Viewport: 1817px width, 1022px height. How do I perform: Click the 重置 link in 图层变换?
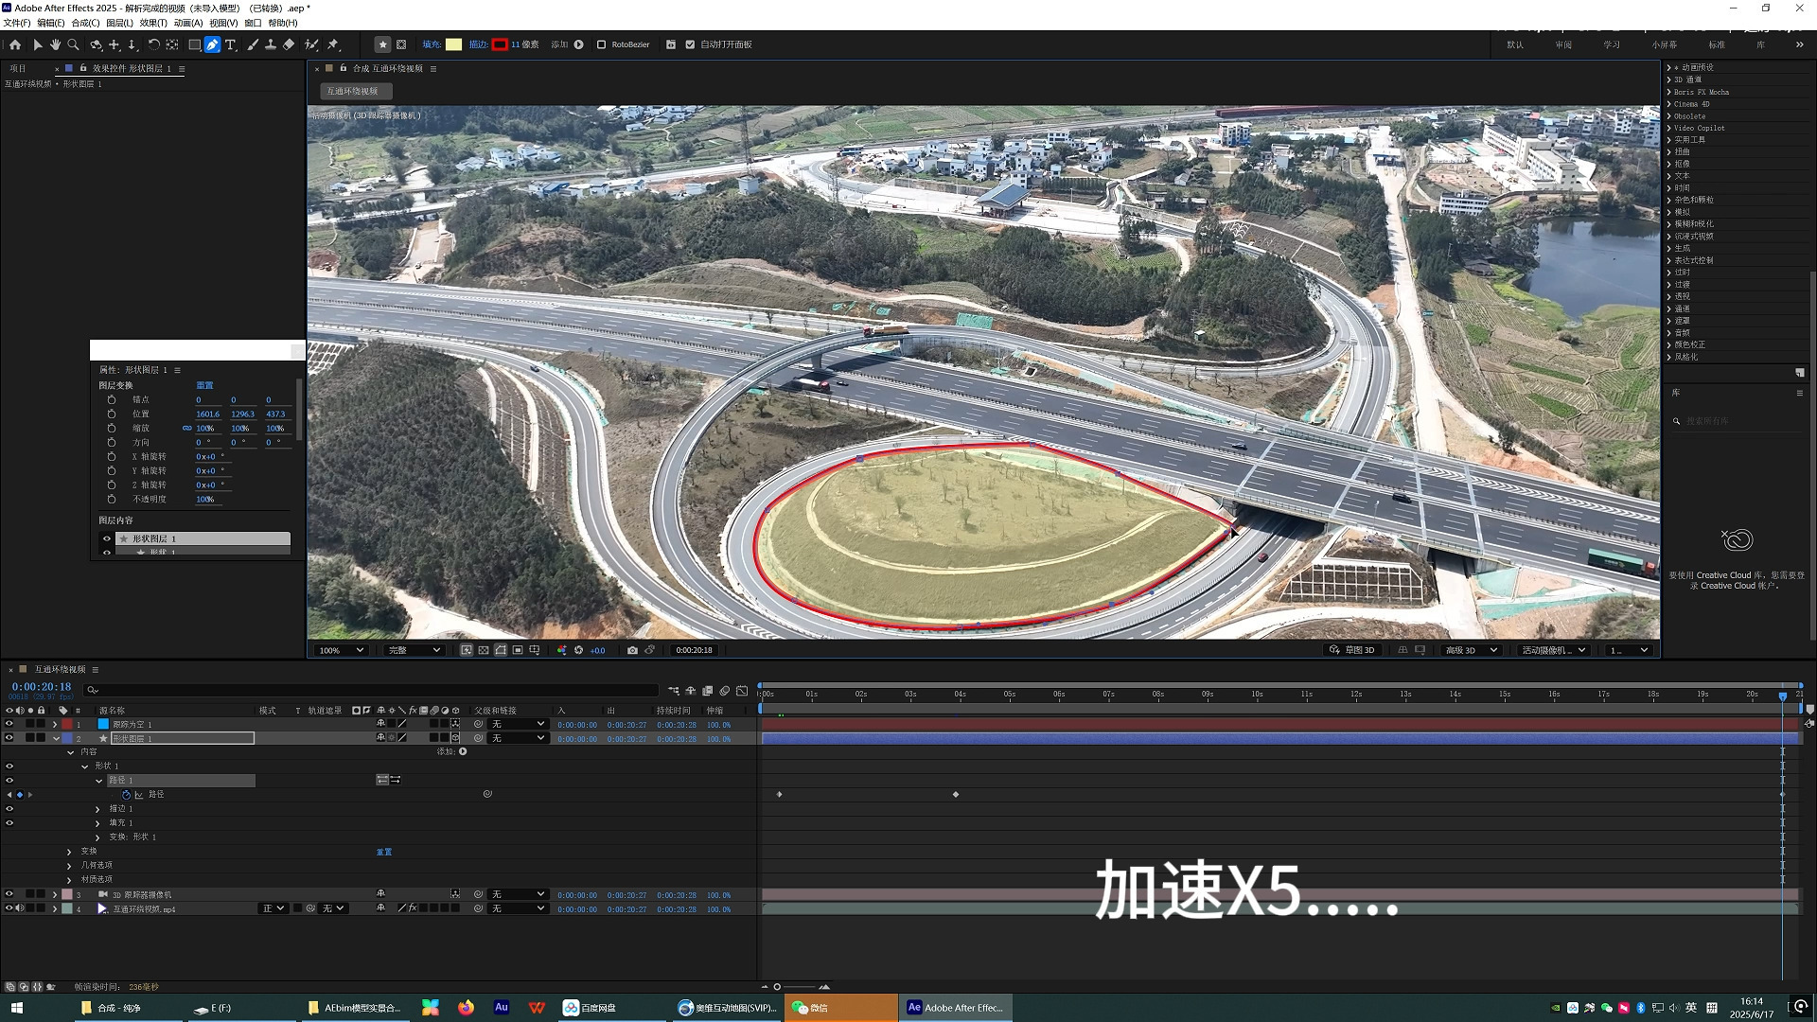tap(204, 385)
